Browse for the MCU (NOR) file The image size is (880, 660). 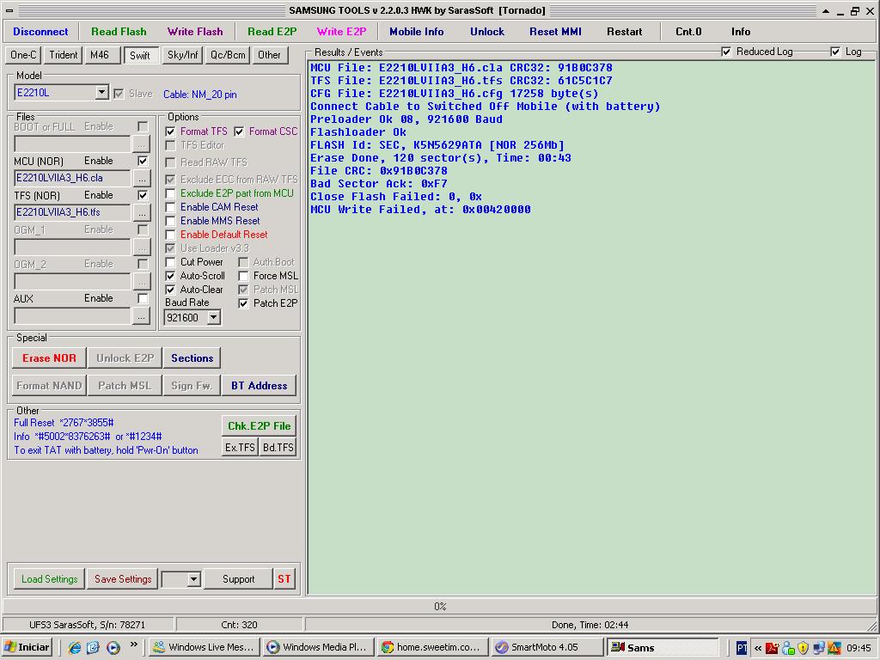[142, 179]
